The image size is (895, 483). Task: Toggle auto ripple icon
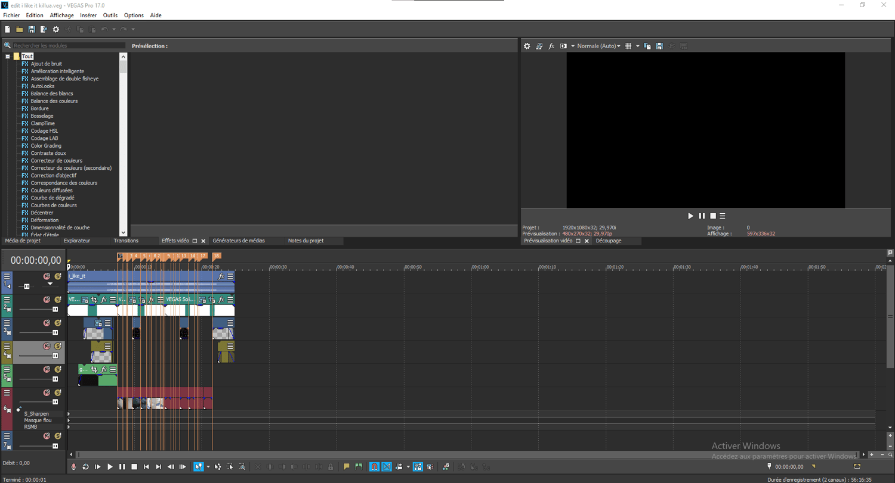399,467
